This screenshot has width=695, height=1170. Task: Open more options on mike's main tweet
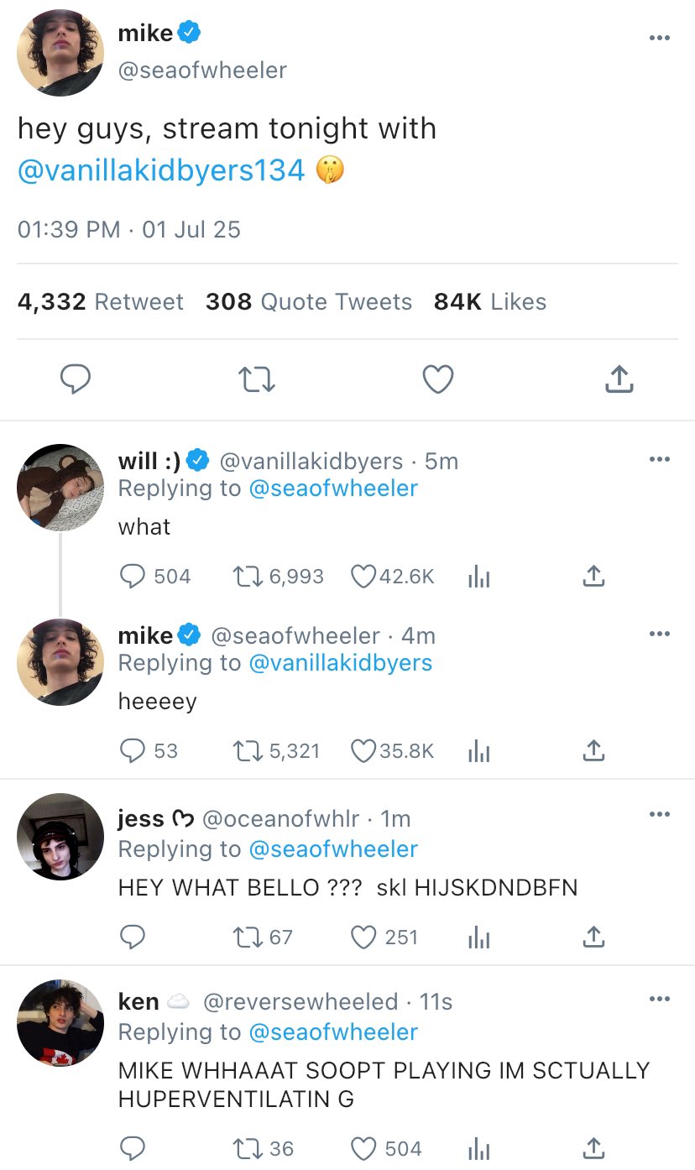660,38
